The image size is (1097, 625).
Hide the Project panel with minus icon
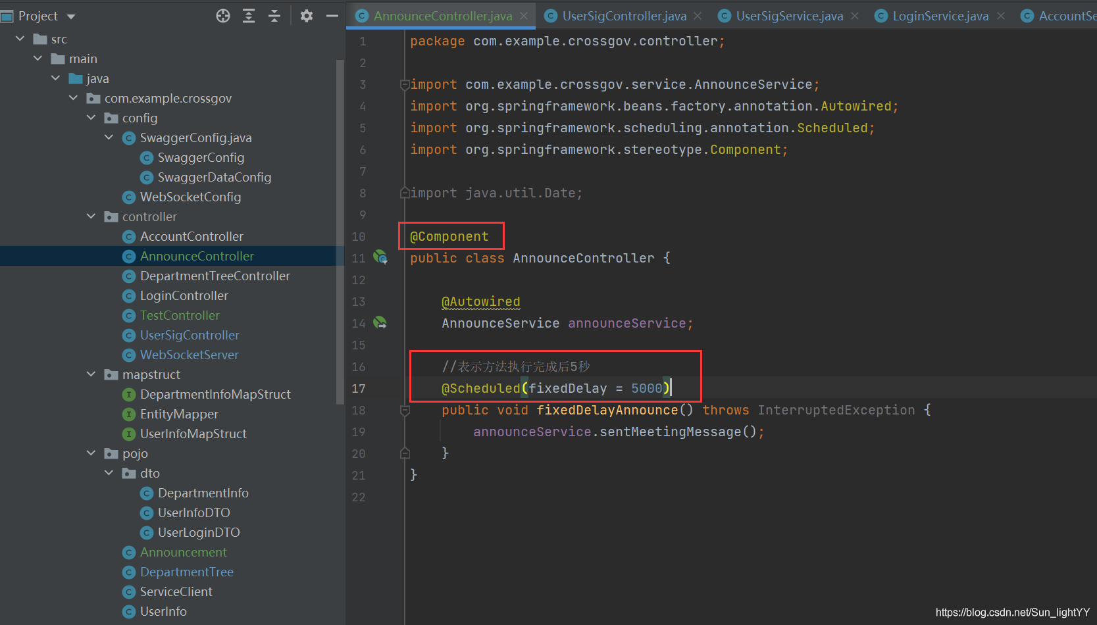tap(332, 16)
